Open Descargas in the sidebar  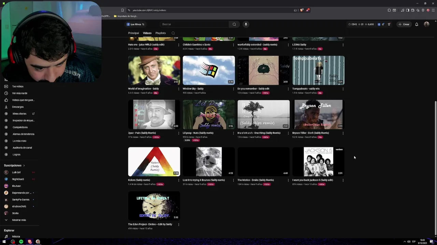[18, 107]
